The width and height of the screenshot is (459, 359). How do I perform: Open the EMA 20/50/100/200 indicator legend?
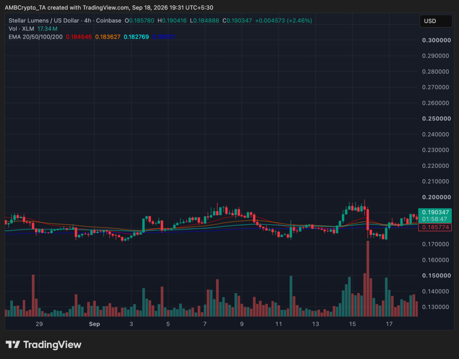36,37
